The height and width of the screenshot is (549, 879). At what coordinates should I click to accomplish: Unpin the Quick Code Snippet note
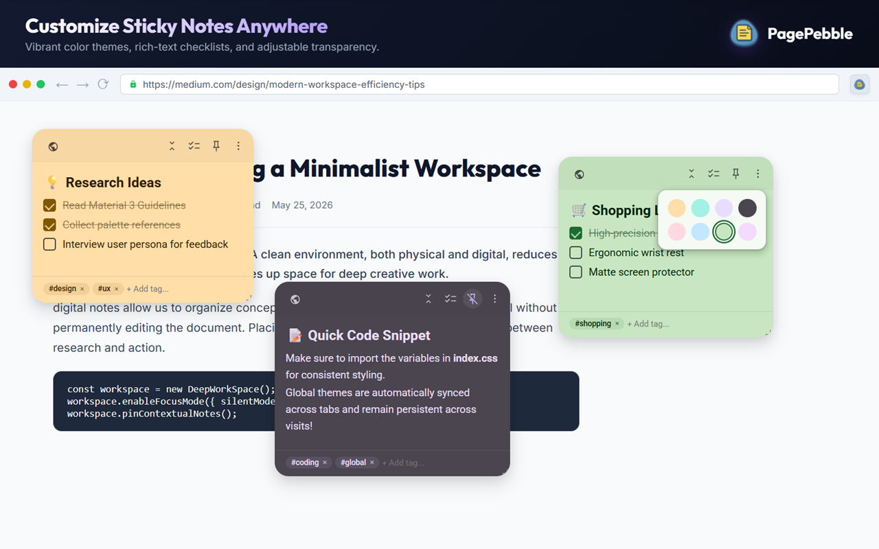point(472,299)
